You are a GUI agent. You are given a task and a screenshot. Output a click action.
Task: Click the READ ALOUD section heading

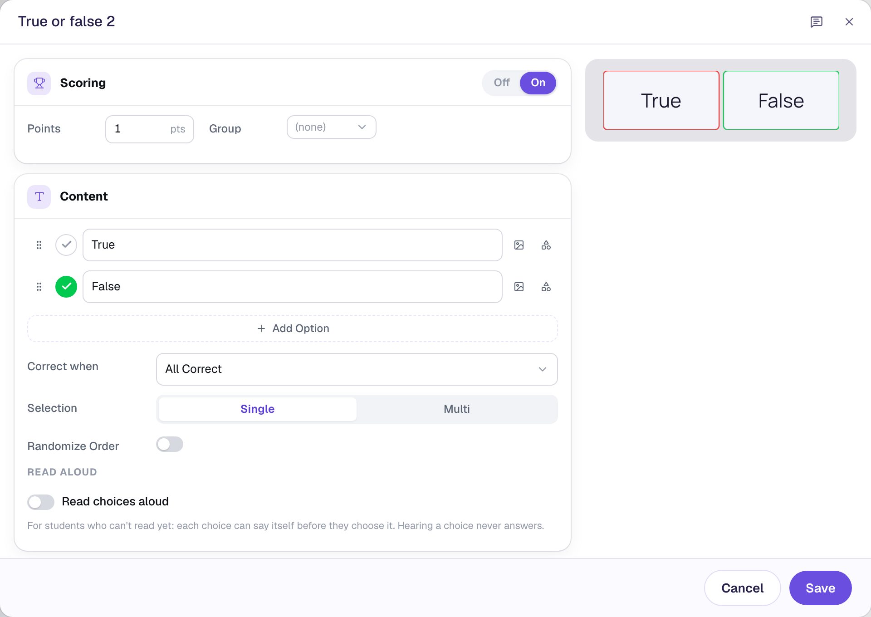(62, 472)
